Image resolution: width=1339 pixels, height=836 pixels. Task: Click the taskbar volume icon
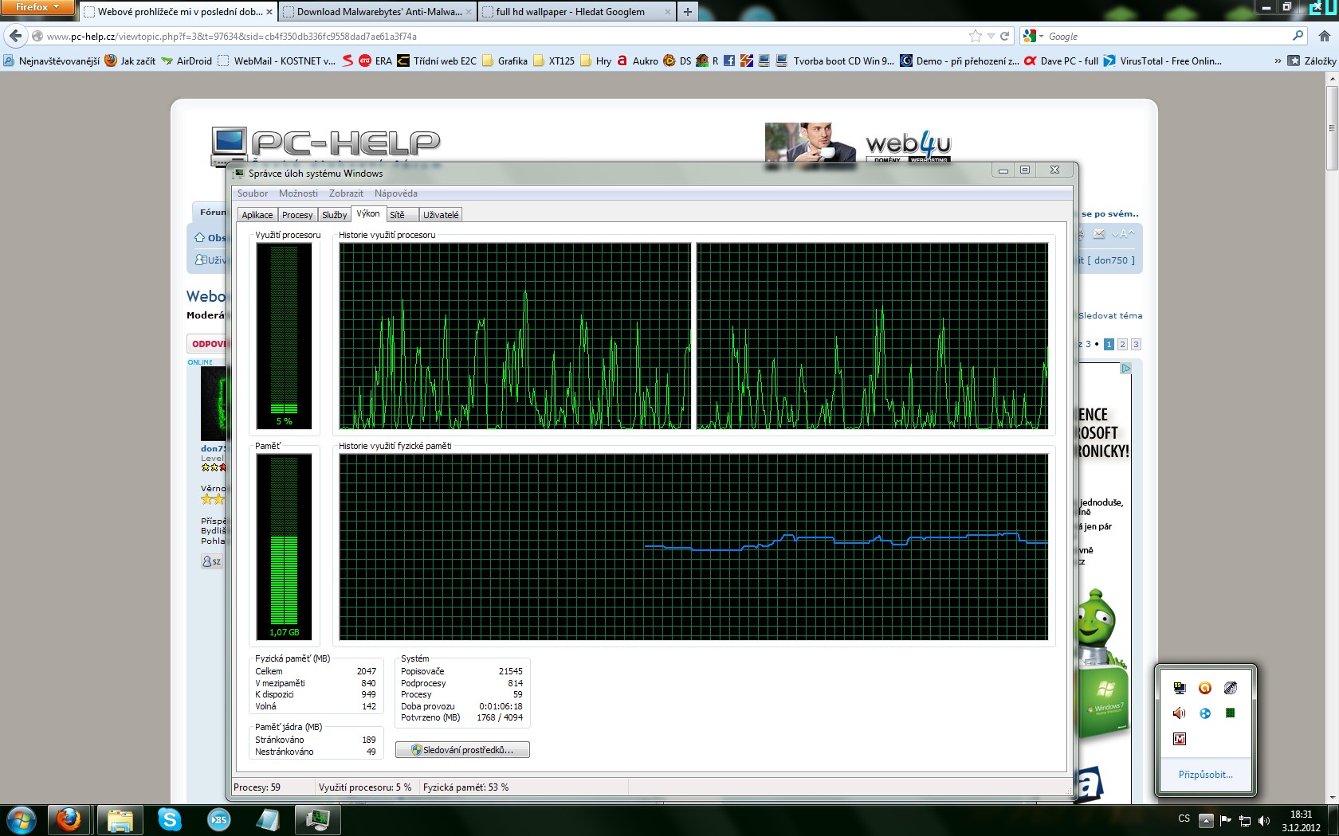pyautogui.click(x=1263, y=820)
